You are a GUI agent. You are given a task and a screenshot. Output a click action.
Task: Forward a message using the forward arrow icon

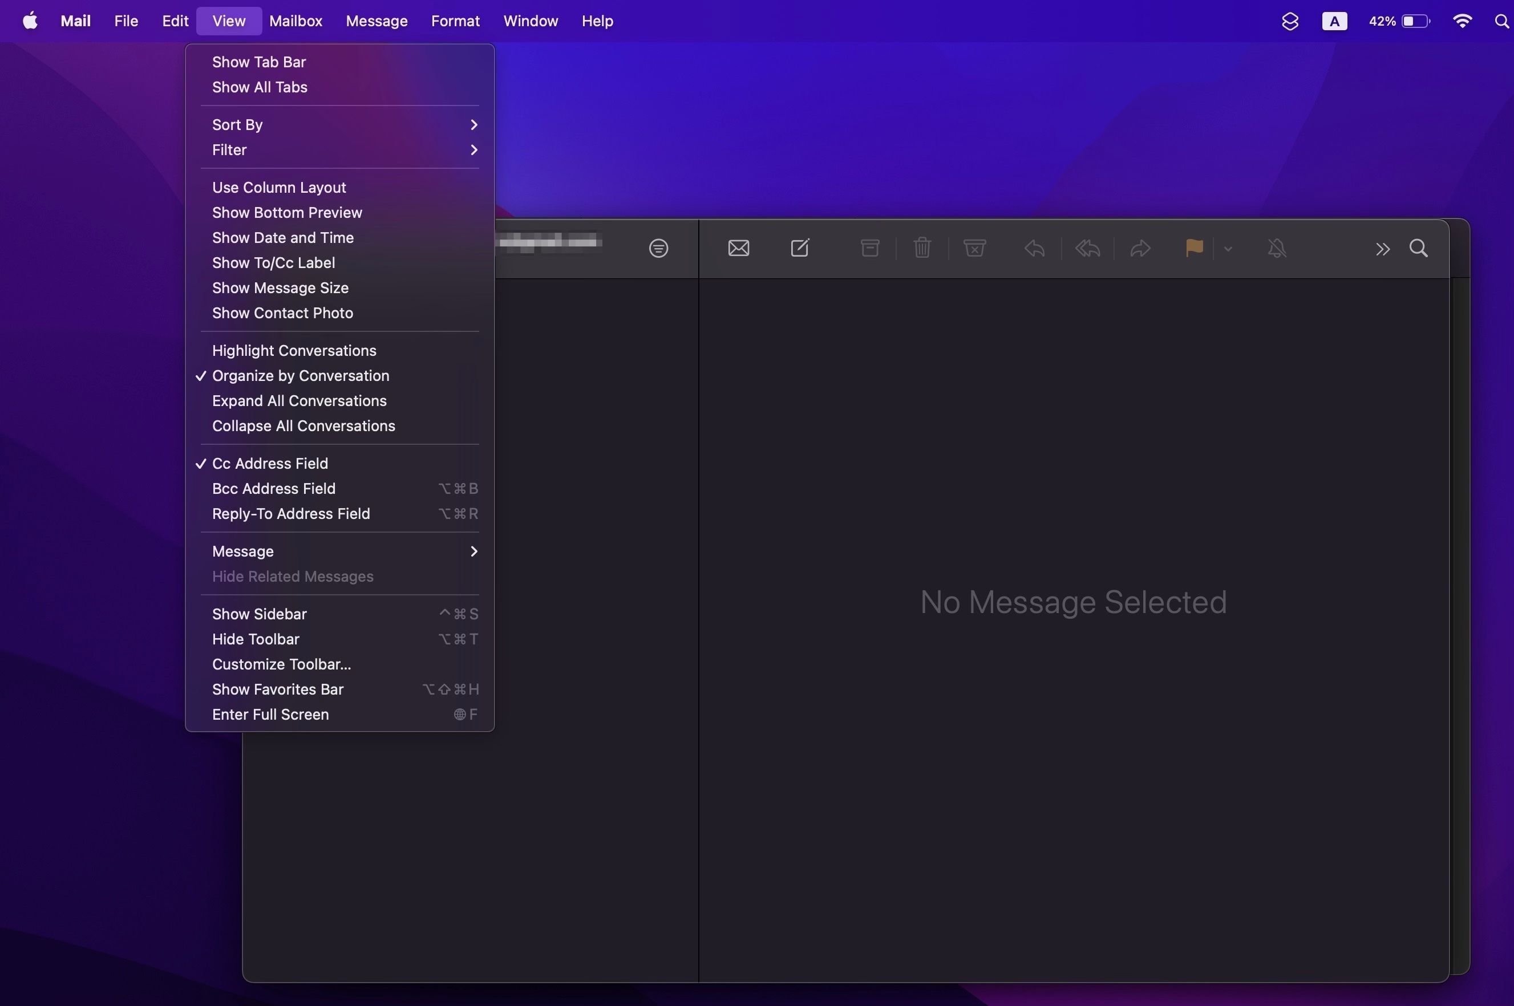coord(1140,248)
